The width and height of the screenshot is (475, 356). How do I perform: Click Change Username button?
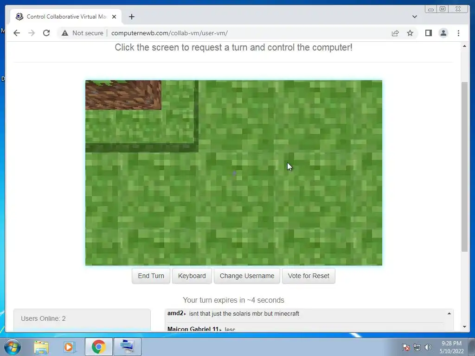(247, 276)
